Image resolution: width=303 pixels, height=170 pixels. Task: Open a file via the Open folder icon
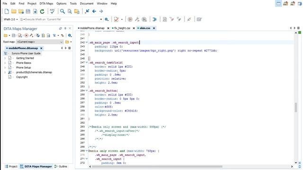pos(14,11)
